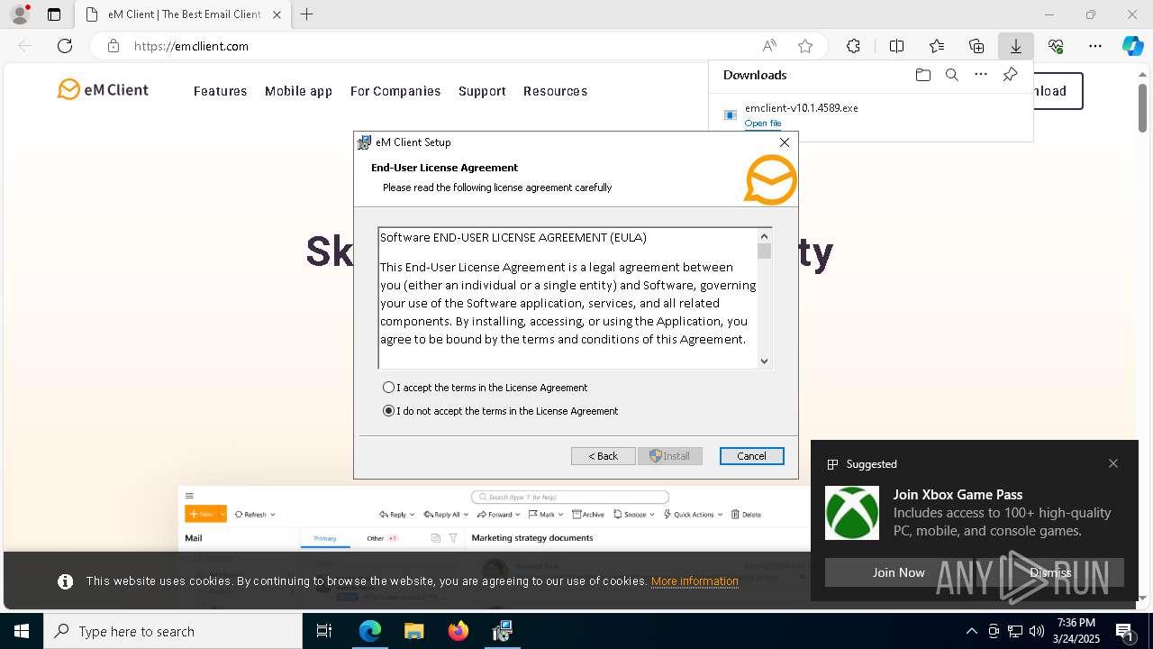Launch the Copilot sidebar icon

tap(1132, 46)
